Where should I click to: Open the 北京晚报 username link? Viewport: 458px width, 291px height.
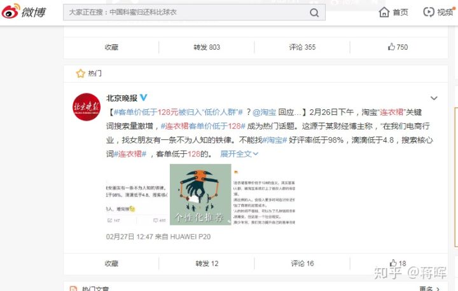point(121,98)
